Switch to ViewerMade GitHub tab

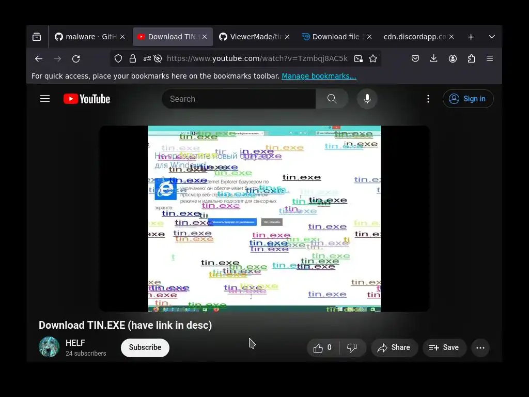pyautogui.click(x=254, y=37)
